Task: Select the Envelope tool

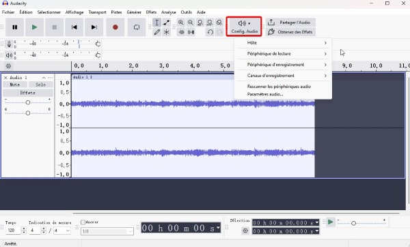Action: 167,23
